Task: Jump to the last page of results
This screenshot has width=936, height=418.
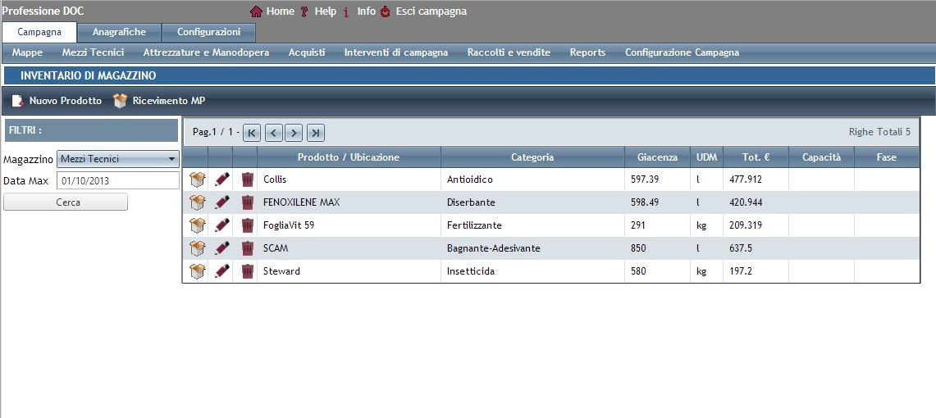Action: point(316,132)
